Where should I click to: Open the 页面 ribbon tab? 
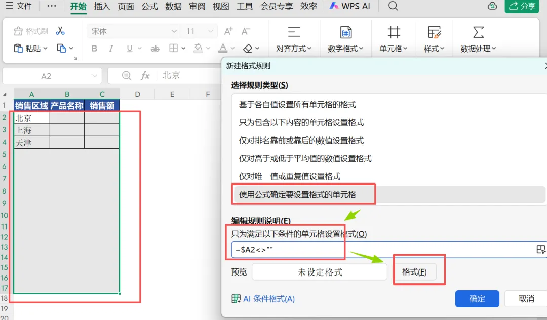(x=126, y=6)
